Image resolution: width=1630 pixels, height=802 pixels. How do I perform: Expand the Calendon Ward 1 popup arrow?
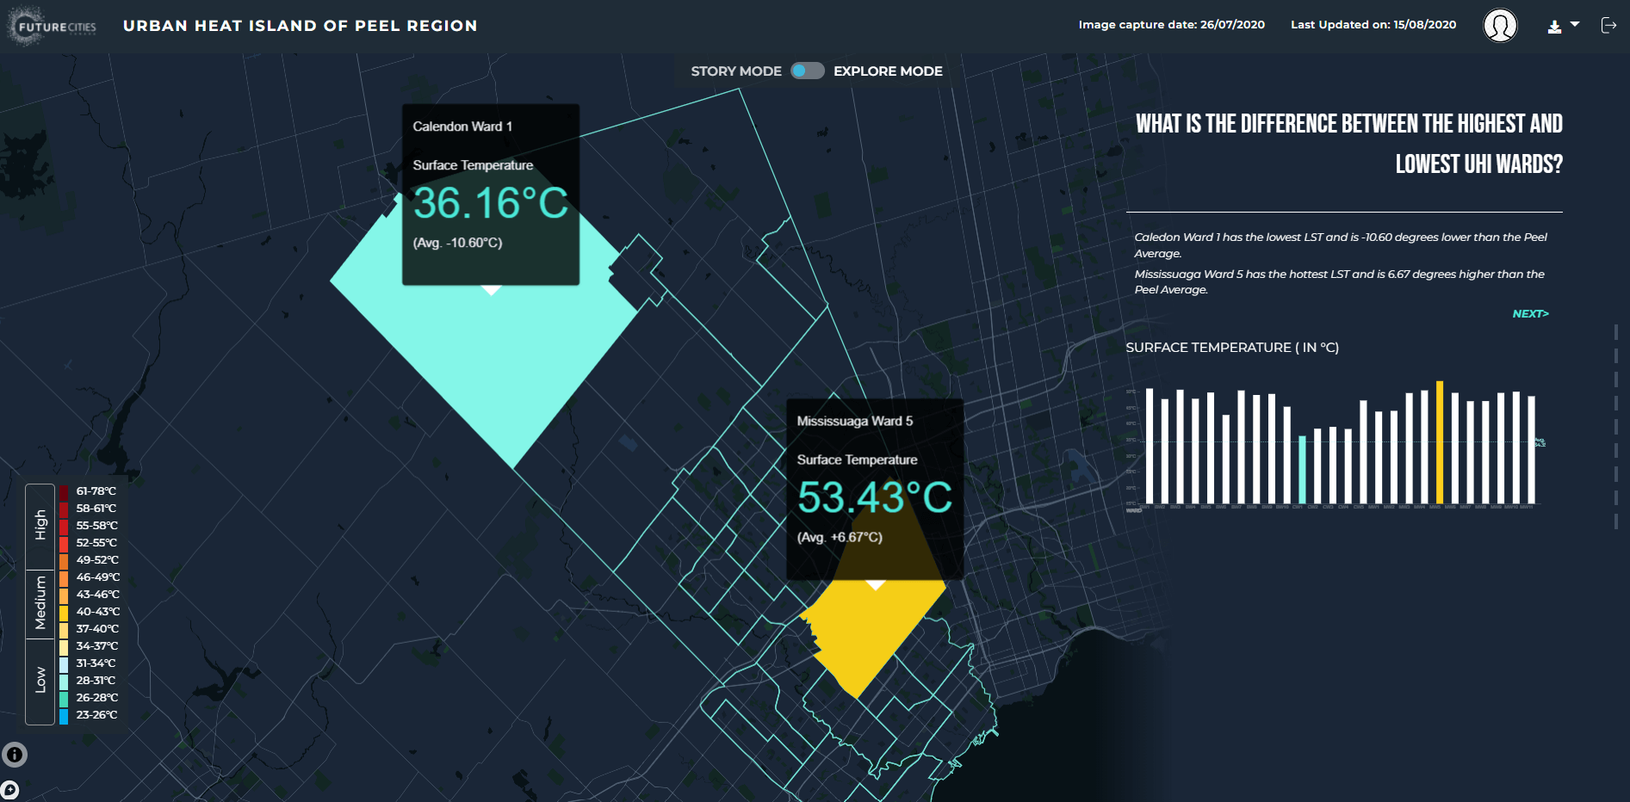coord(490,291)
